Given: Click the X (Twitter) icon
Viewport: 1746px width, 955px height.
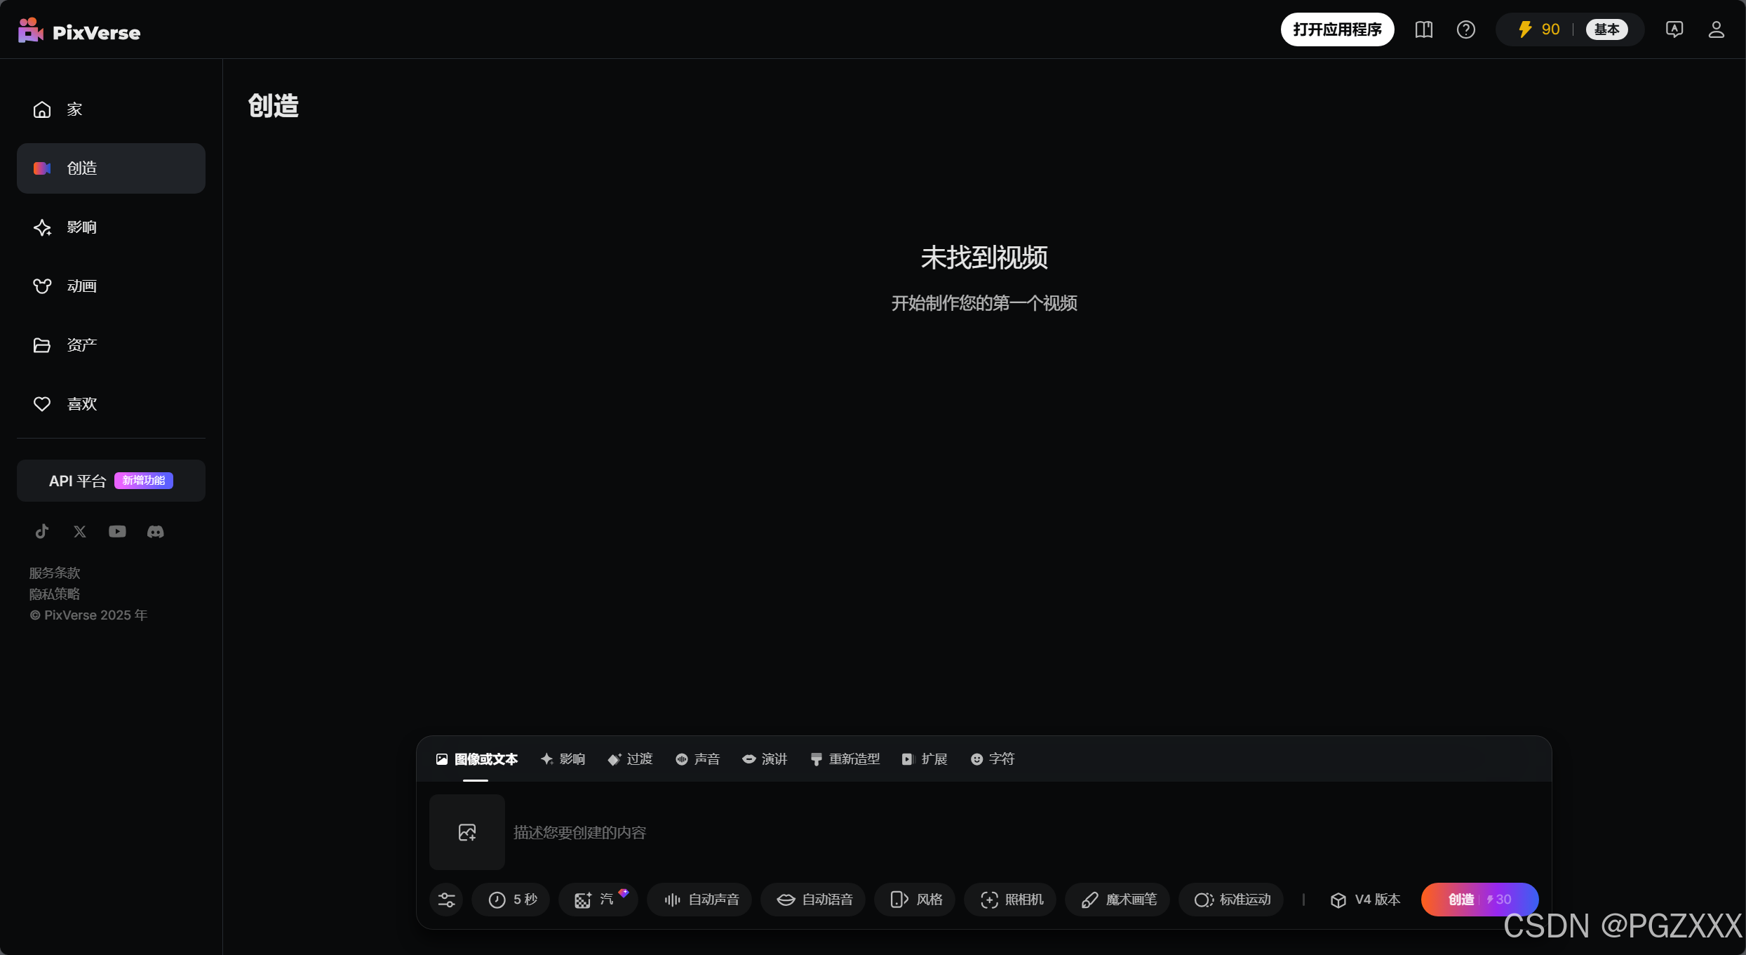Looking at the screenshot, I should (x=80, y=531).
